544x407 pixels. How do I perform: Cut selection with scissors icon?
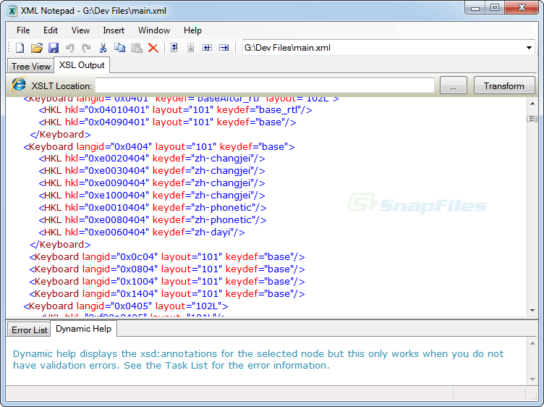[x=103, y=48]
